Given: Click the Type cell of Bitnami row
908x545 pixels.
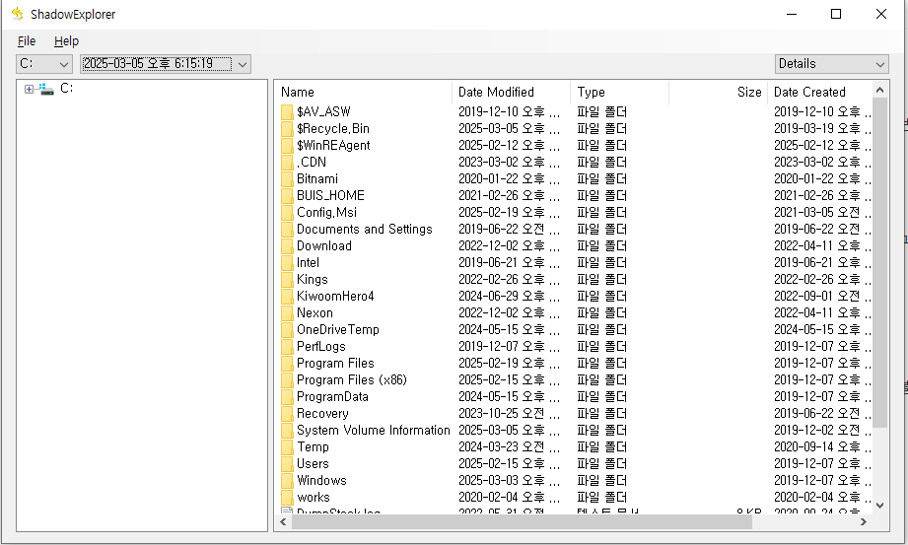Looking at the screenshot, I should coord(602,179).
